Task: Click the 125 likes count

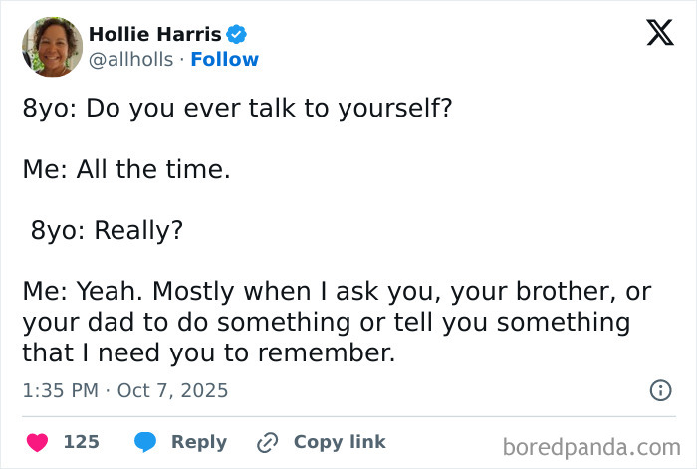Action: click(x=81, y=442)
